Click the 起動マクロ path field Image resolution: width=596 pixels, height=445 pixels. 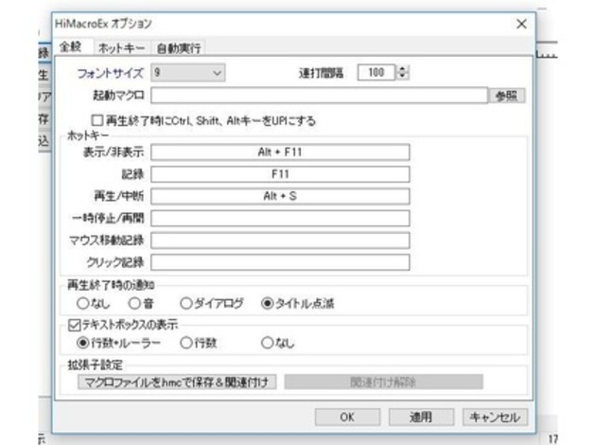point(319,95)
